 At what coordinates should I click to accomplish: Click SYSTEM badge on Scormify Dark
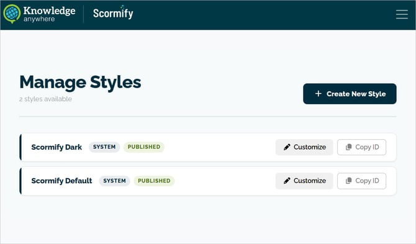pos(104,147)
